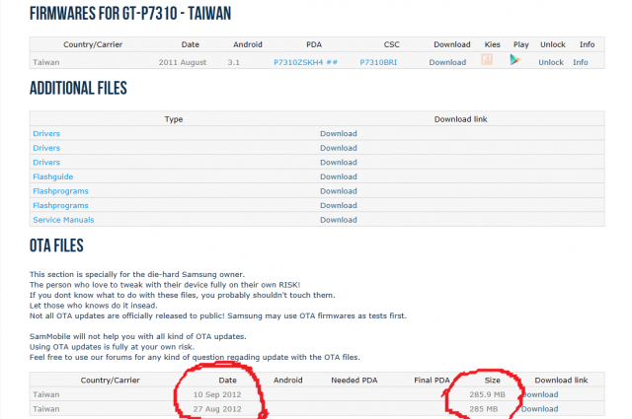Click the 285 MB size cell
Image resolution: width=632 pixels, height=419 pixels.
tap(483, 409)
